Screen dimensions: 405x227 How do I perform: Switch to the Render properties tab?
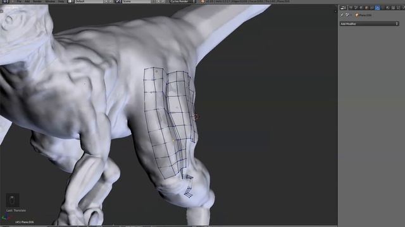point(351,8)
